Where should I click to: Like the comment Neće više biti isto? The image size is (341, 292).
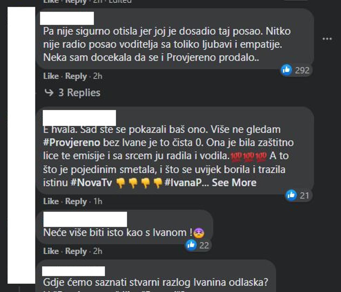(51, 251)
